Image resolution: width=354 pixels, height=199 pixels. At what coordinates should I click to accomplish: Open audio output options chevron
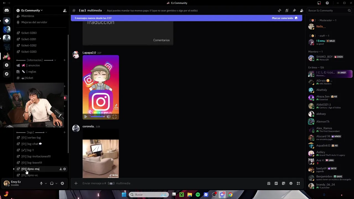(56, 183)
